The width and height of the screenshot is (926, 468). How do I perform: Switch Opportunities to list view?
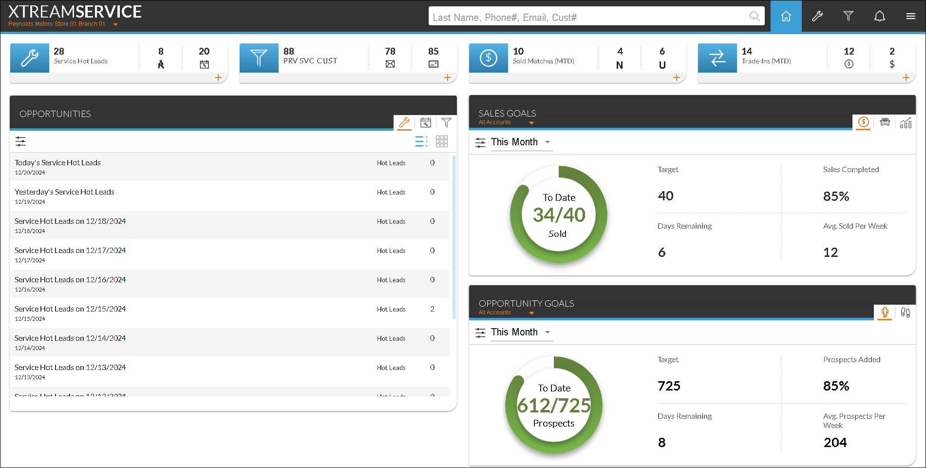[x=421, y=141]
